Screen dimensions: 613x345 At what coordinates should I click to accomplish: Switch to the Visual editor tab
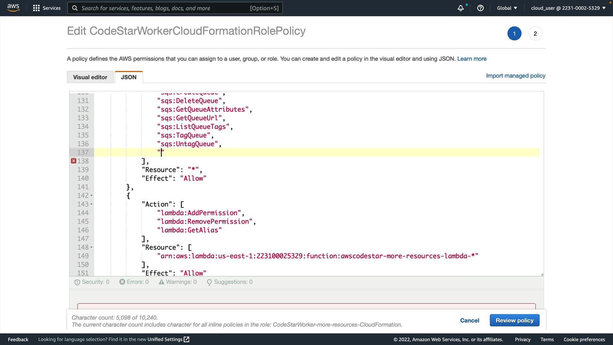tap(90, 77)
